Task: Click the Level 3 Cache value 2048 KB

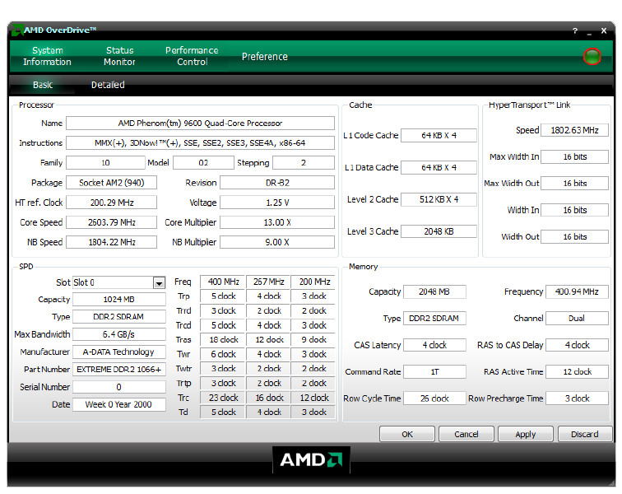Action: point(439,232)
